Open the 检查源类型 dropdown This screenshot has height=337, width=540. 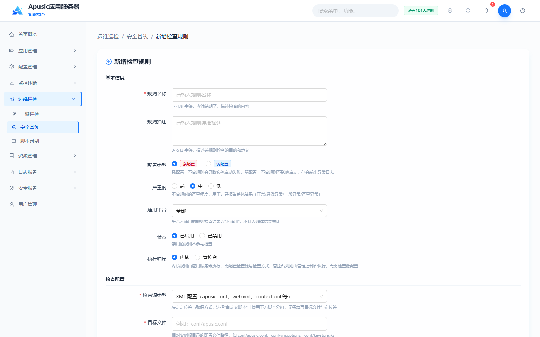[x=249, y=296]
